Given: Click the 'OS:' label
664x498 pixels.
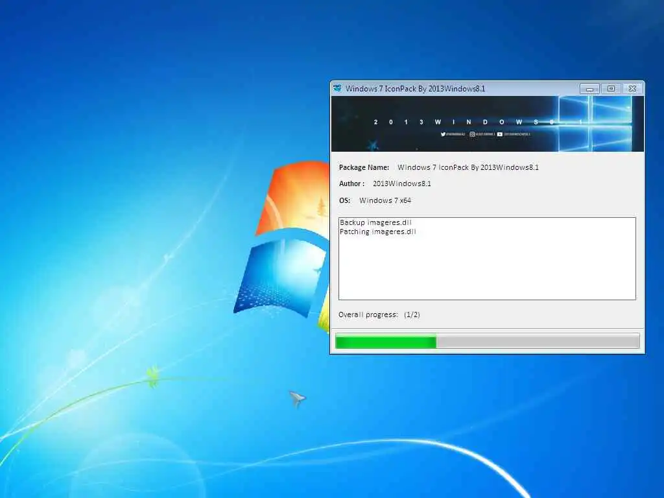Looking at the screenshot, I should (345, 200).
